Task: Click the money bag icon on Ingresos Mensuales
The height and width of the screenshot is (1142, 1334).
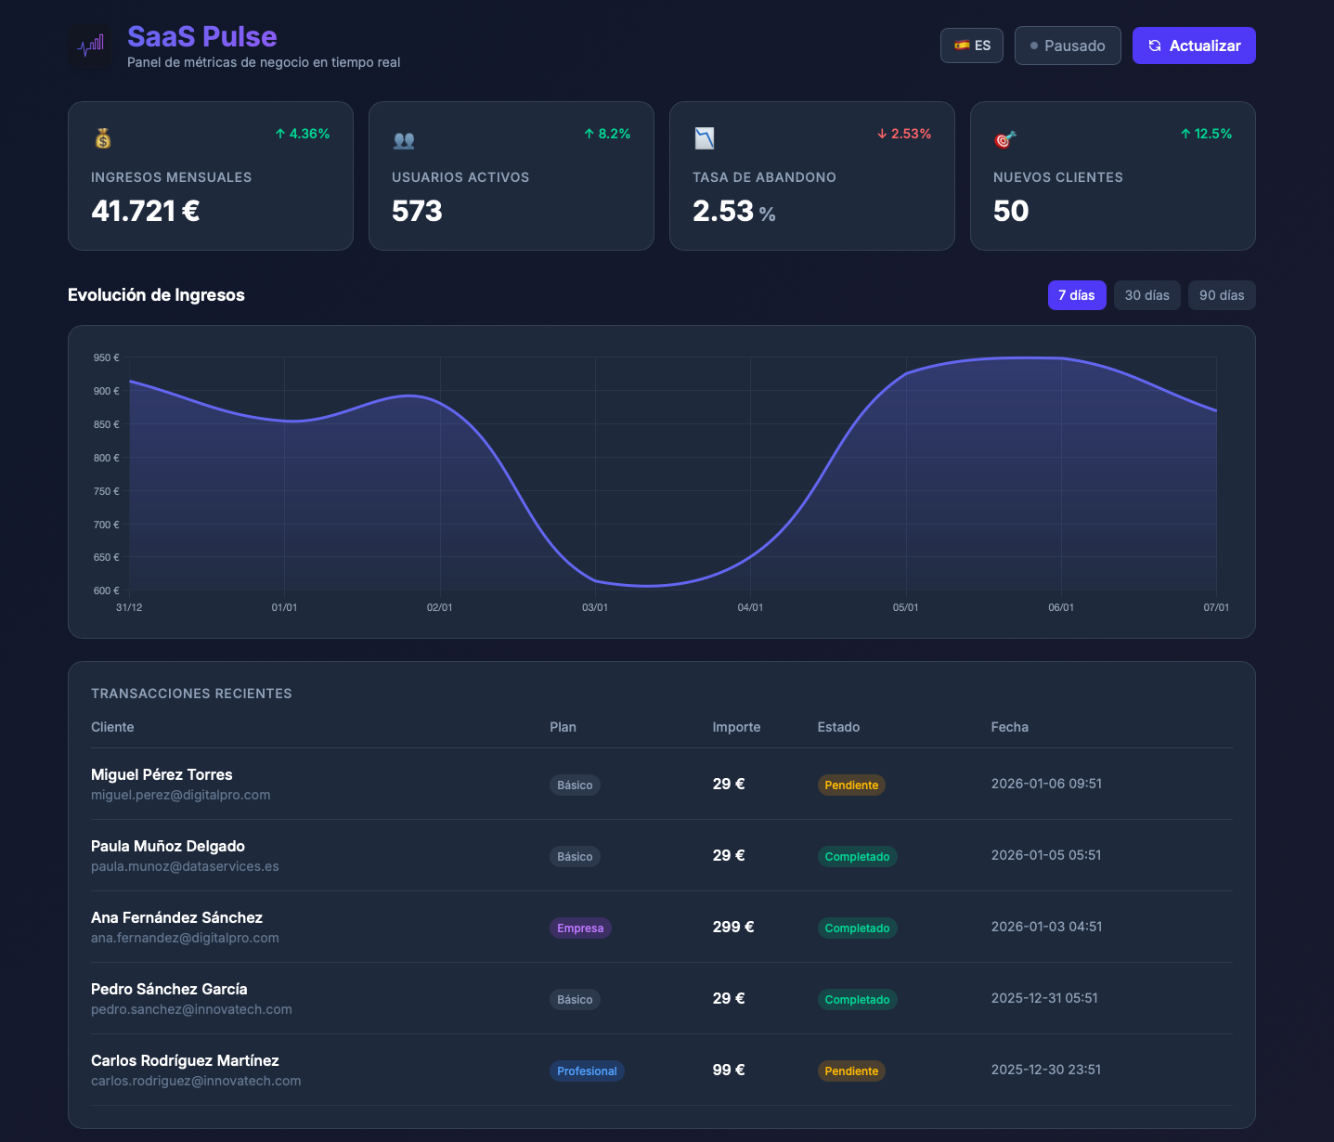Action: 103,138
